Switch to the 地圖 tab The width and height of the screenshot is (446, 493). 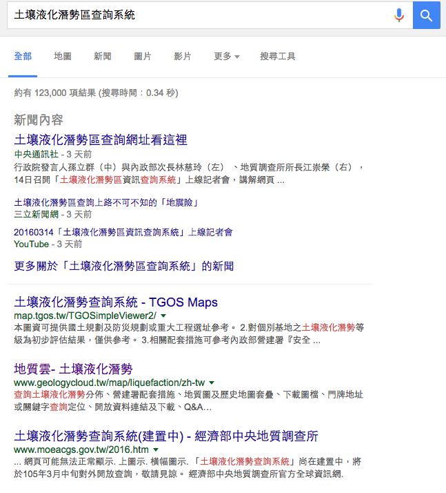pyautogui.click(x=63, y=57)
